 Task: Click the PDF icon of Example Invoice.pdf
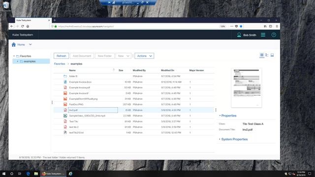click(x=65, y=88)
